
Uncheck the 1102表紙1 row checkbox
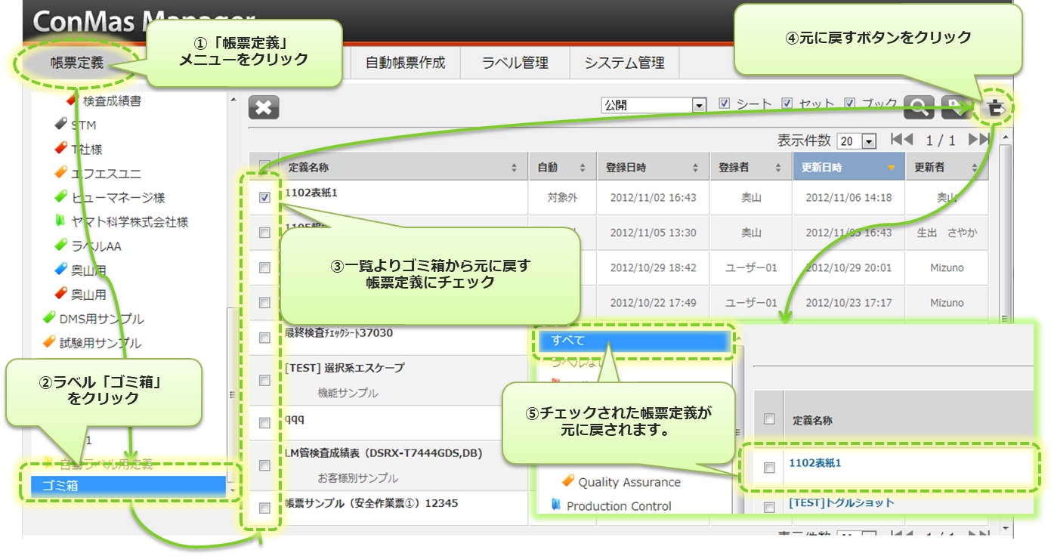tap(264, 197)
